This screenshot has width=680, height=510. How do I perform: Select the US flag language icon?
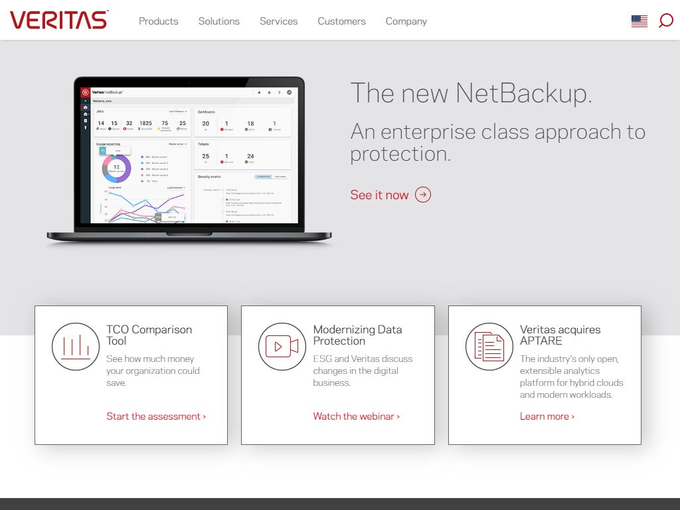click(x=639, y=21)
